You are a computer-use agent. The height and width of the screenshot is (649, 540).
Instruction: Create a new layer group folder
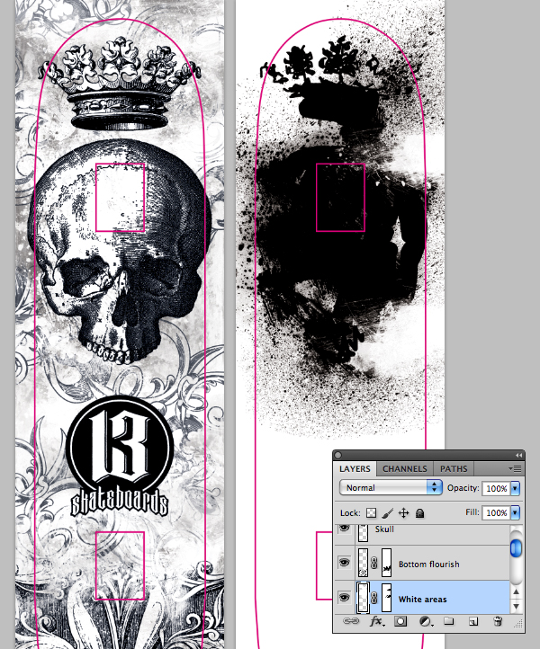click(x=448, y=621)
